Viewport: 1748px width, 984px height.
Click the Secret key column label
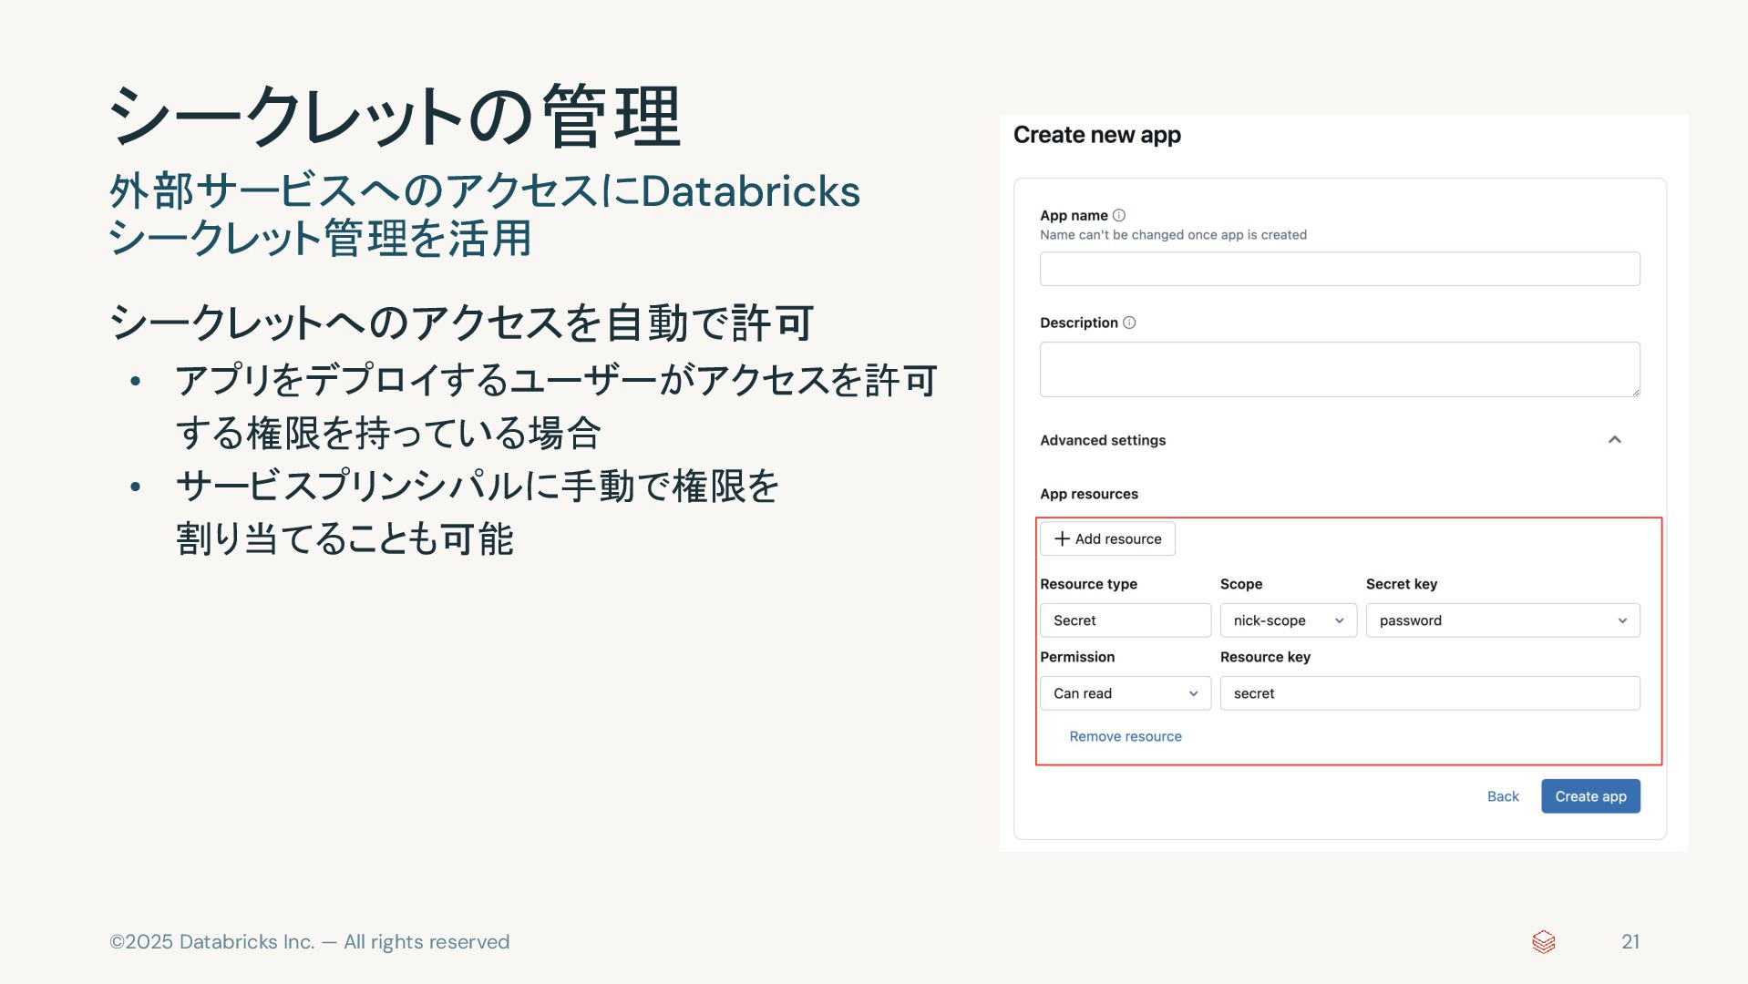tap(1402, 584)
